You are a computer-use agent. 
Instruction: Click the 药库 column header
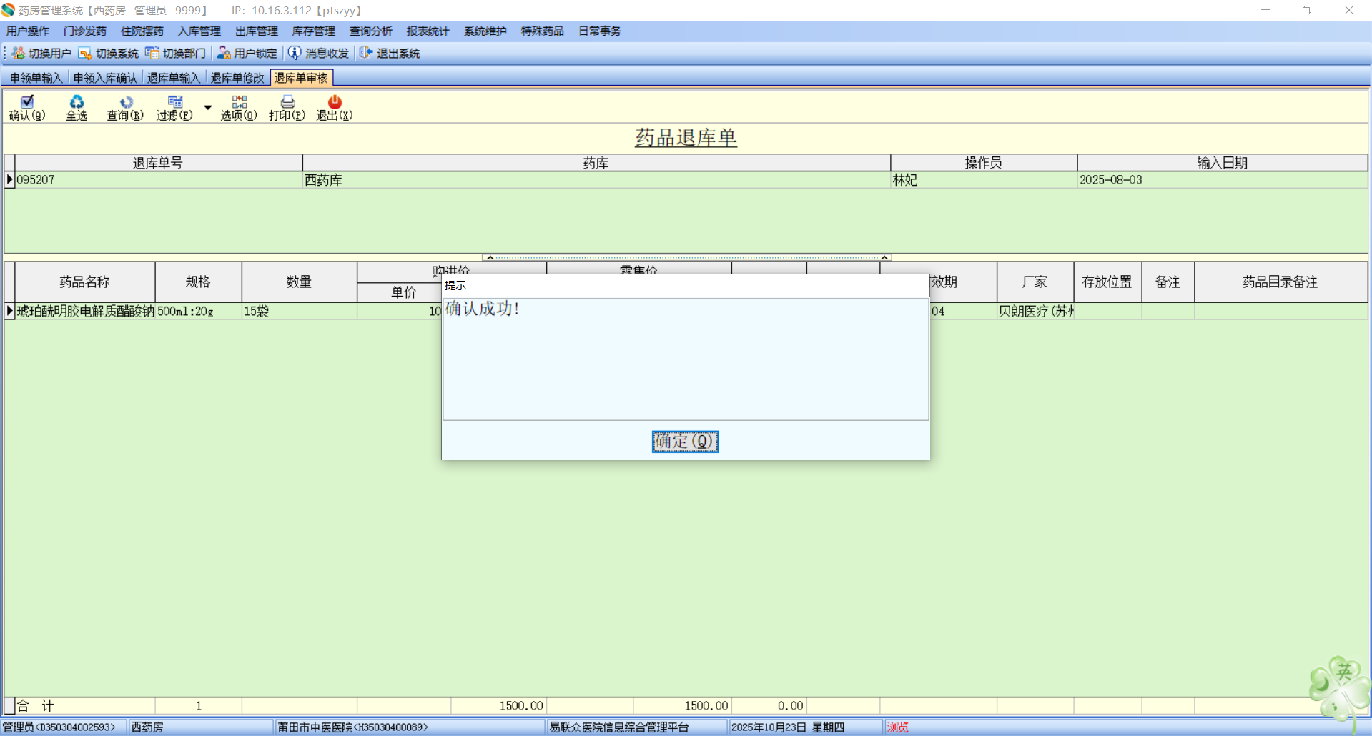point(596,163)
